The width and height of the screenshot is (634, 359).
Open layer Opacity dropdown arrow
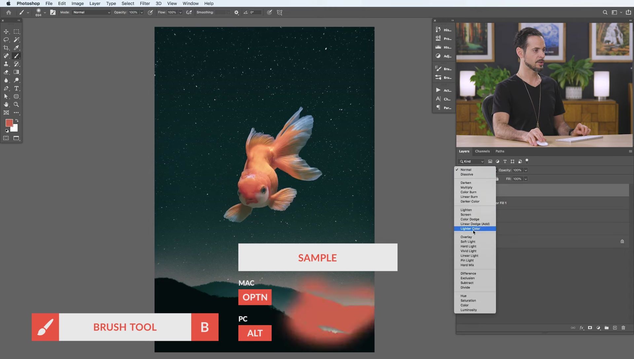(526, 170)
